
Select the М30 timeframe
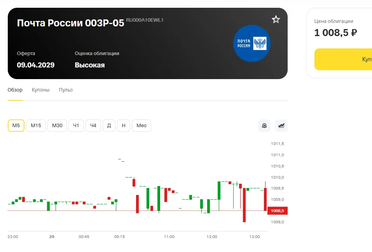pos(57,126)
